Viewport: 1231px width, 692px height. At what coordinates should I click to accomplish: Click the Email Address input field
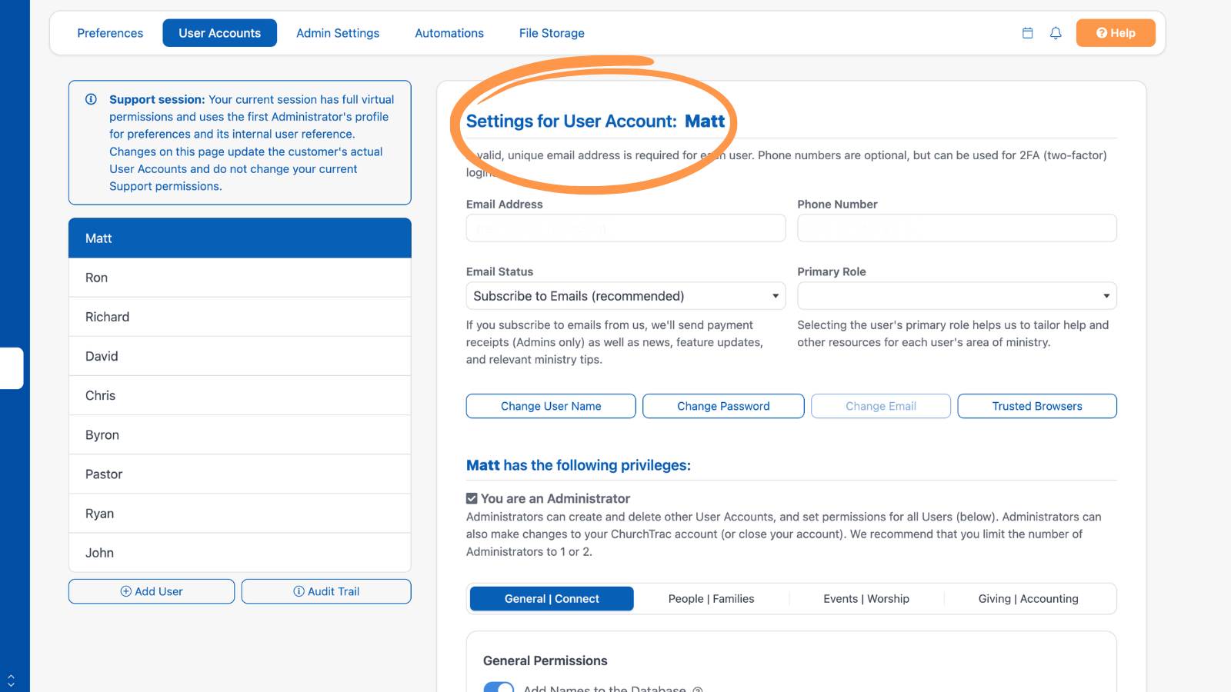pyautogui.click(x=626, y=228)
